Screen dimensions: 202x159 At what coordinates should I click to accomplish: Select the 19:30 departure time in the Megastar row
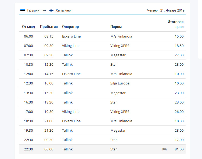[x=28, y=130]
